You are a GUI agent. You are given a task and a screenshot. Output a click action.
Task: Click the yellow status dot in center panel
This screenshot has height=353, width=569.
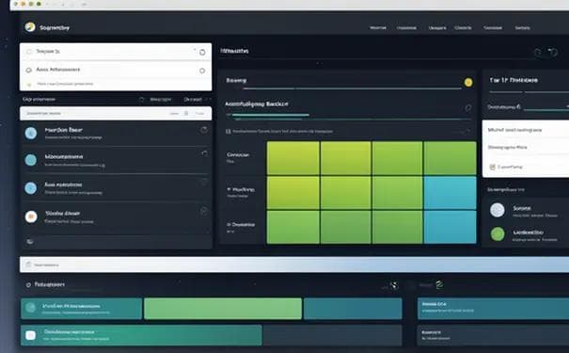468,83
